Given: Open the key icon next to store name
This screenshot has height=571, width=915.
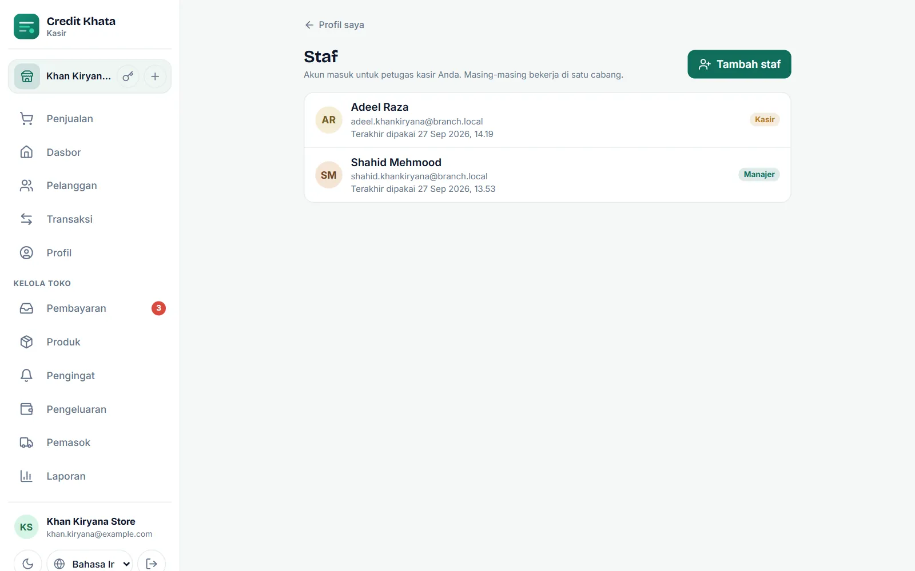Looking at the screenshot, I should (128, 77).
